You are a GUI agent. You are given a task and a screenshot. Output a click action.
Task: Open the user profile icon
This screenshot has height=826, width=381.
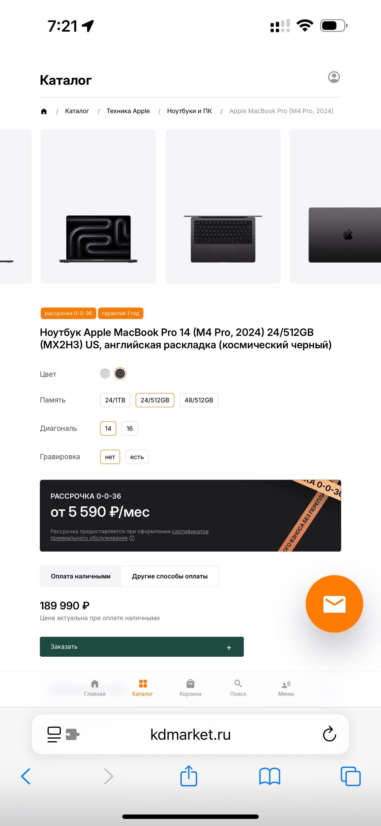334,77
